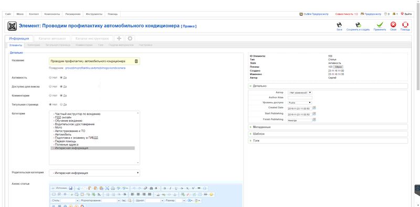Open calendar picker for Start Publishing
Viewport: 420px width, 207px height.
tap(314, 113)
